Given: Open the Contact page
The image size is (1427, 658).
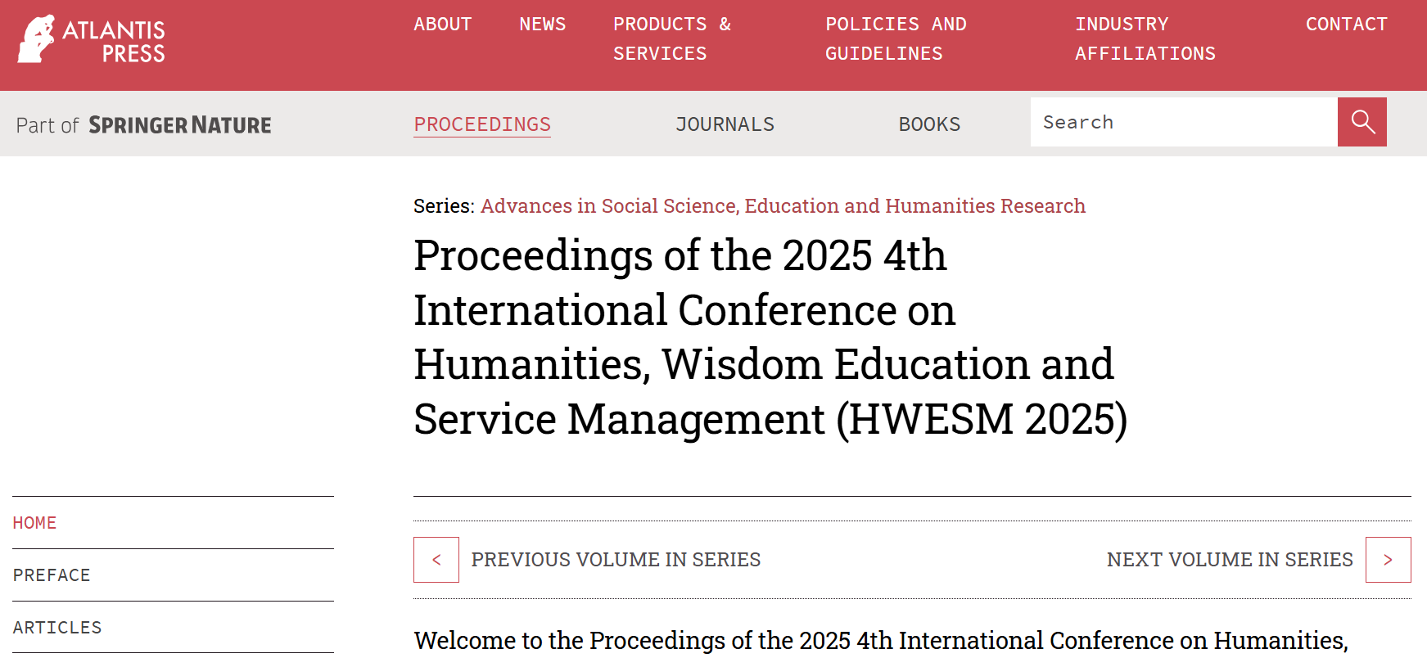Looking at the screenshot, I should (1346, 25).
